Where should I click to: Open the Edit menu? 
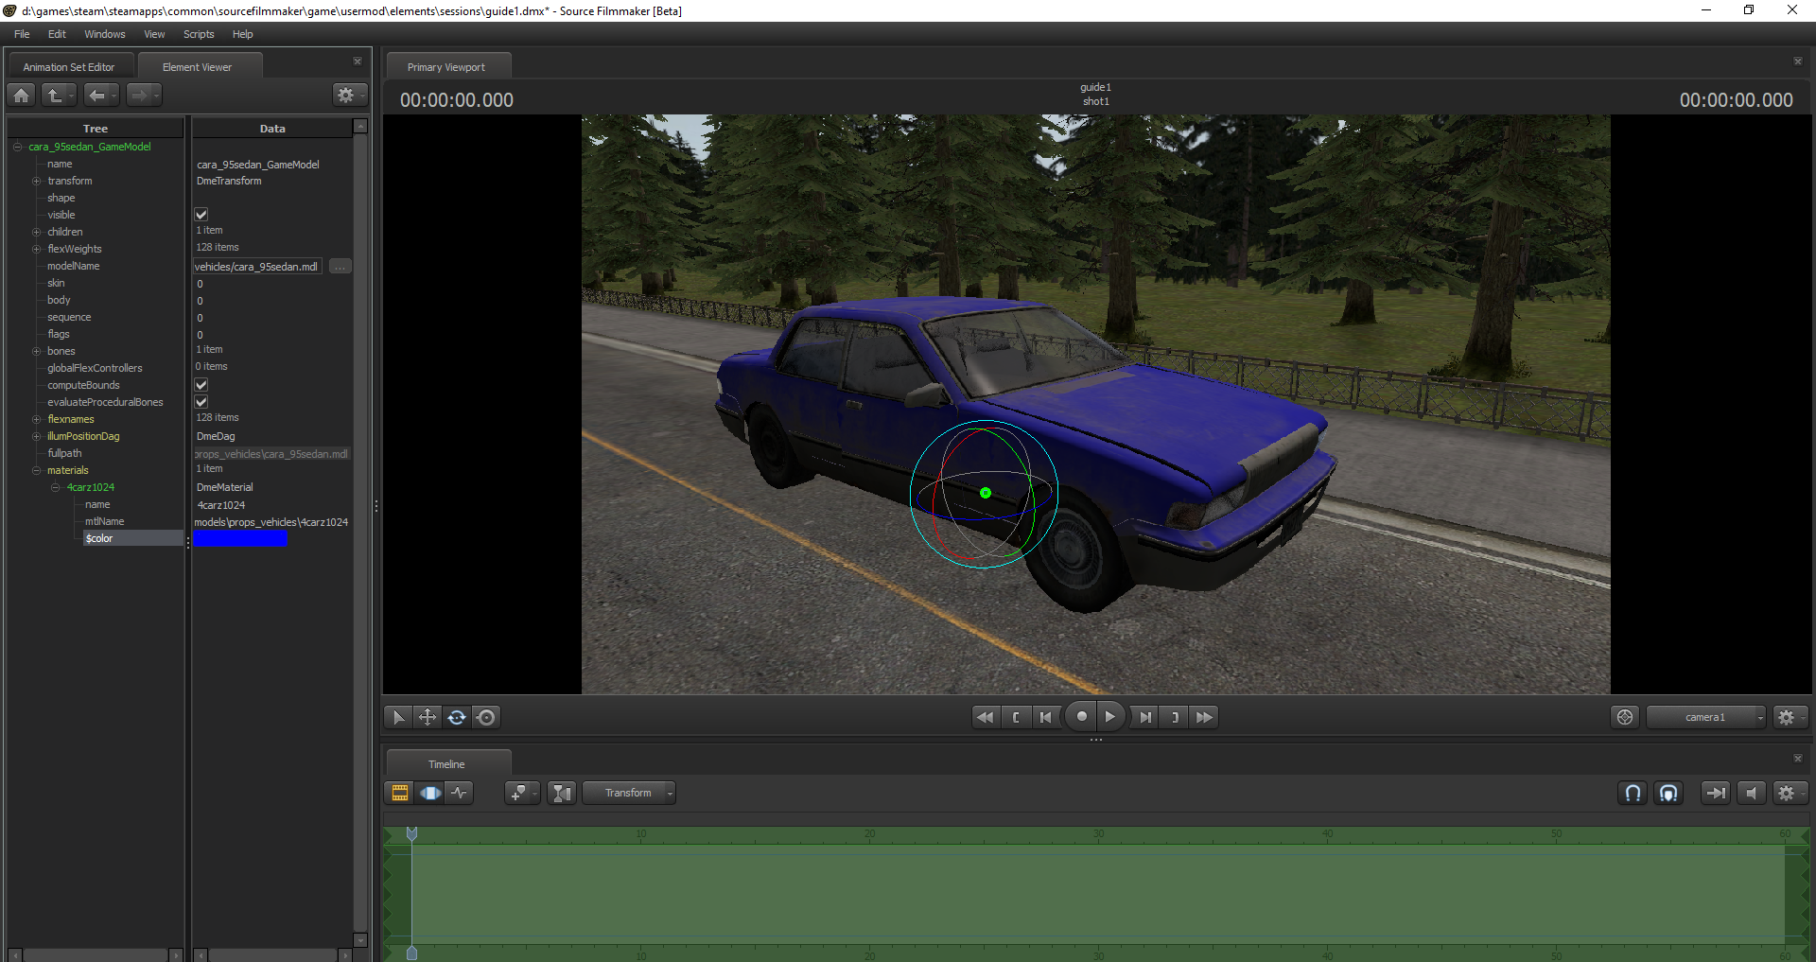[57, 34]
